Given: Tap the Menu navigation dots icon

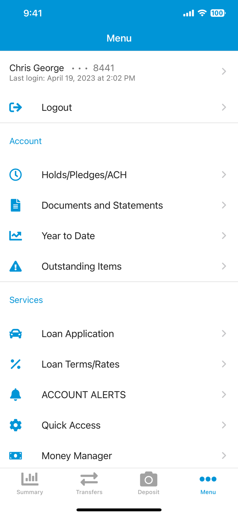Looking at the screenshot, I should 208,479.
